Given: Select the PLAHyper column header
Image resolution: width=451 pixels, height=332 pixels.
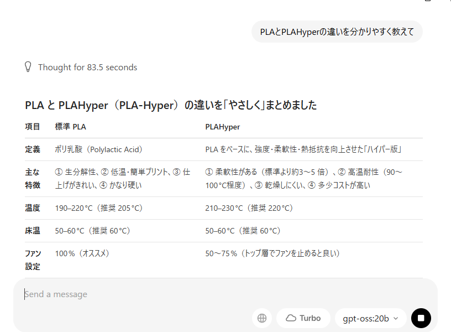Looking at the screenshot, I should tap(223, 127).
